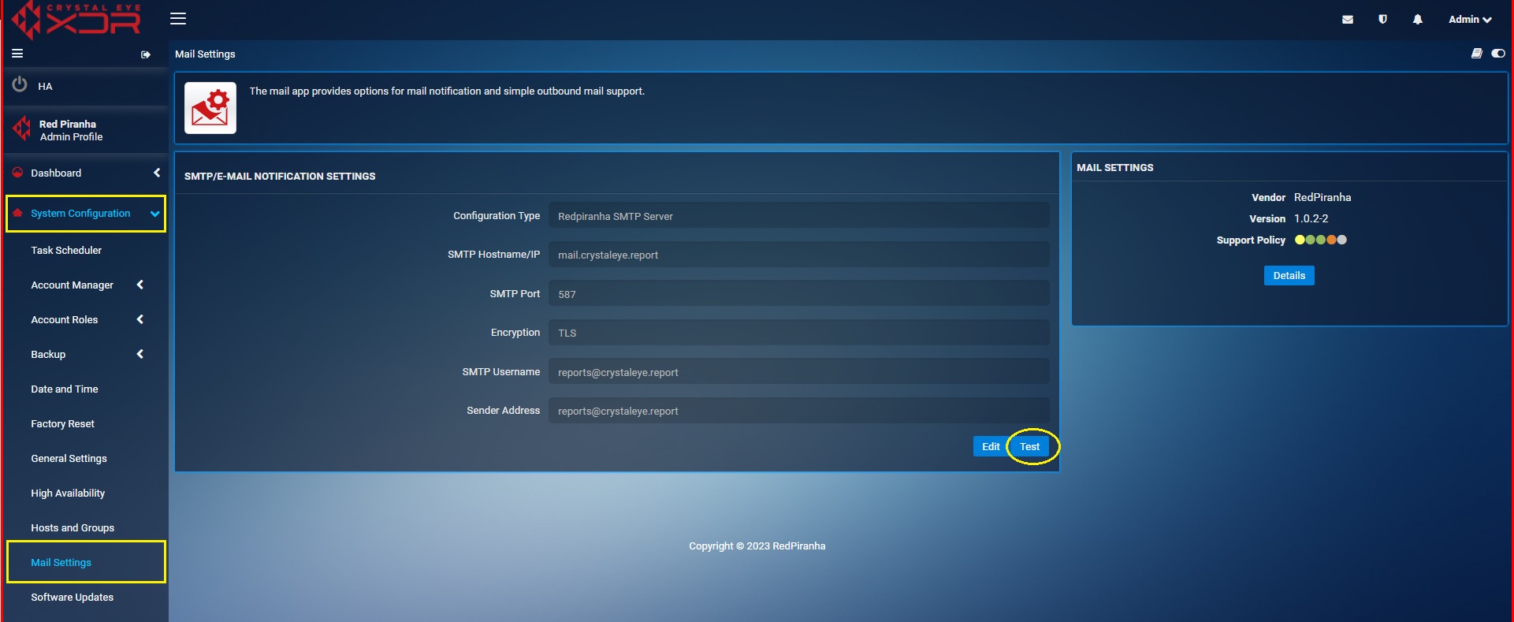Image resolution: width=1514 pixels, height=622 pixels.
Task: Open Task Scheduler menu item
Action: click(x=66, y=250)
